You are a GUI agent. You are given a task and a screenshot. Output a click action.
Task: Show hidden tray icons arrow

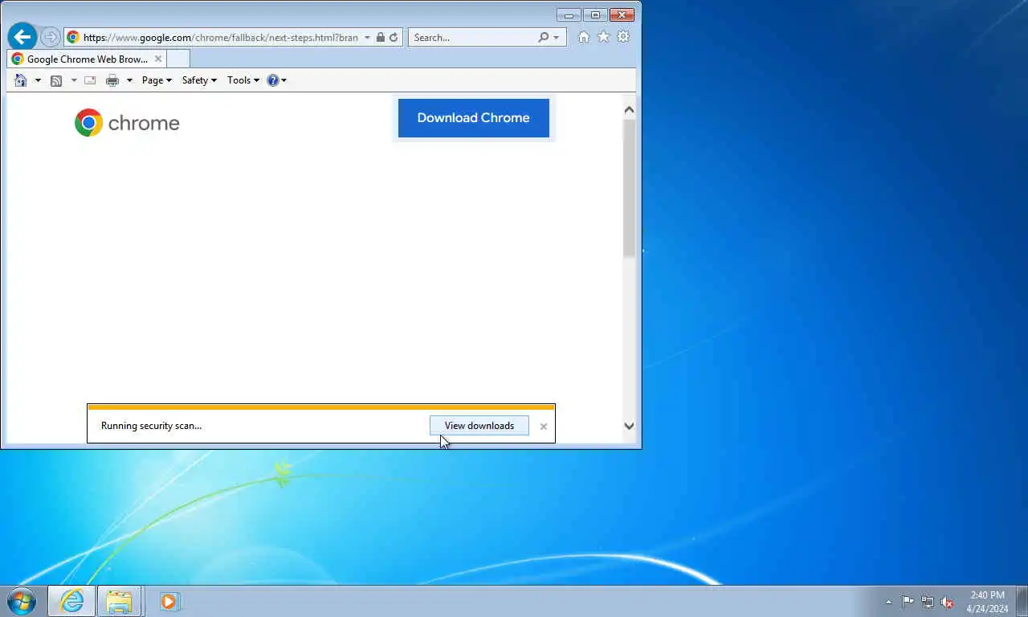click(888, 602)
